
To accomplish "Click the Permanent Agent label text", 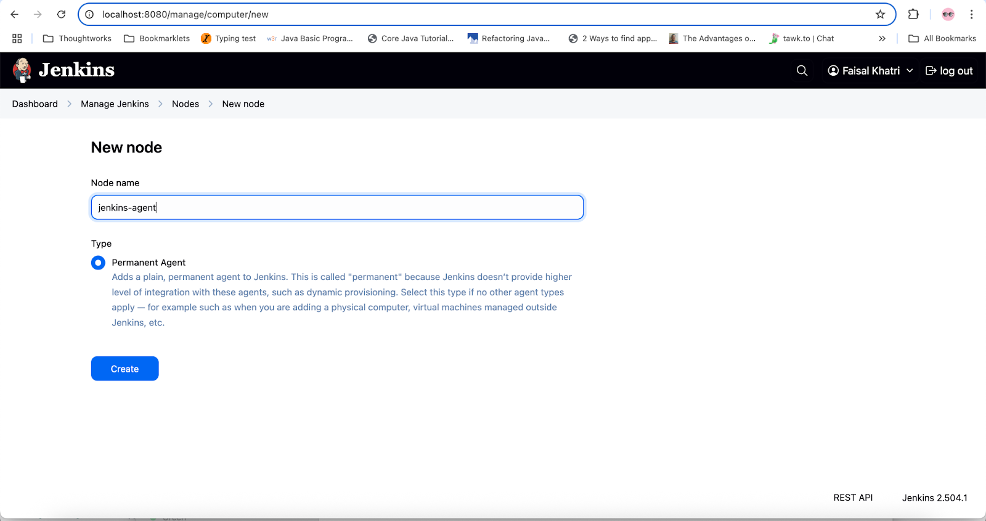I will [x=149, y=263].
